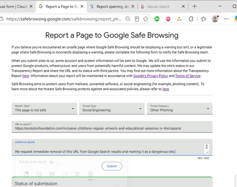Add this page to favorites star
Viewport: 237px width, 187px height.
(x=146, y=19)
